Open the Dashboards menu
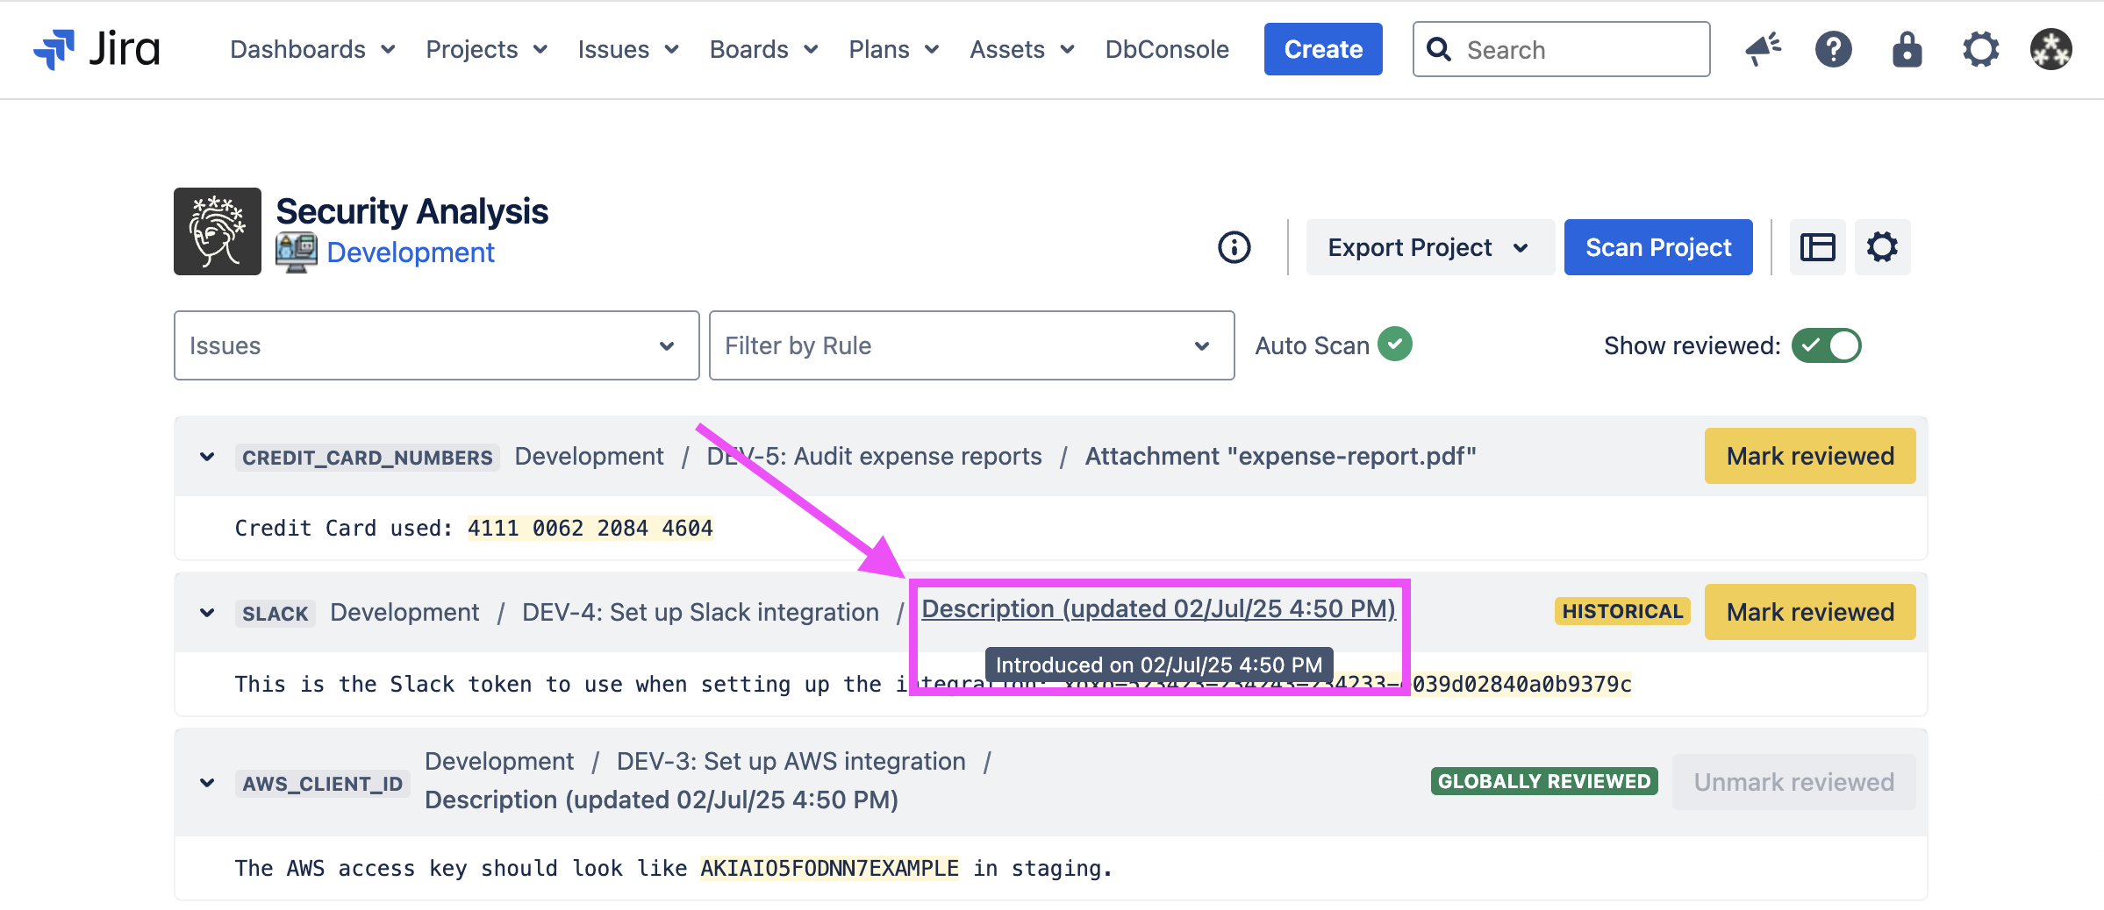Screen dimensions: 2104x910 [311, 49]
